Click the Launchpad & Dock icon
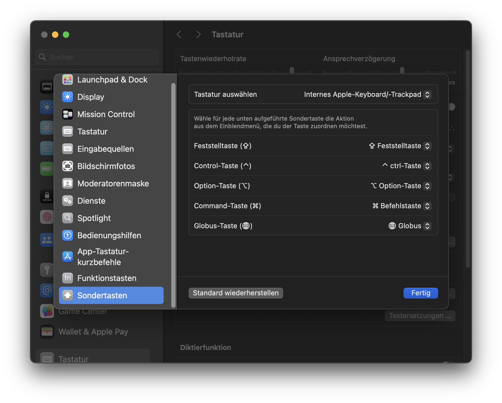 coord(68,80)
